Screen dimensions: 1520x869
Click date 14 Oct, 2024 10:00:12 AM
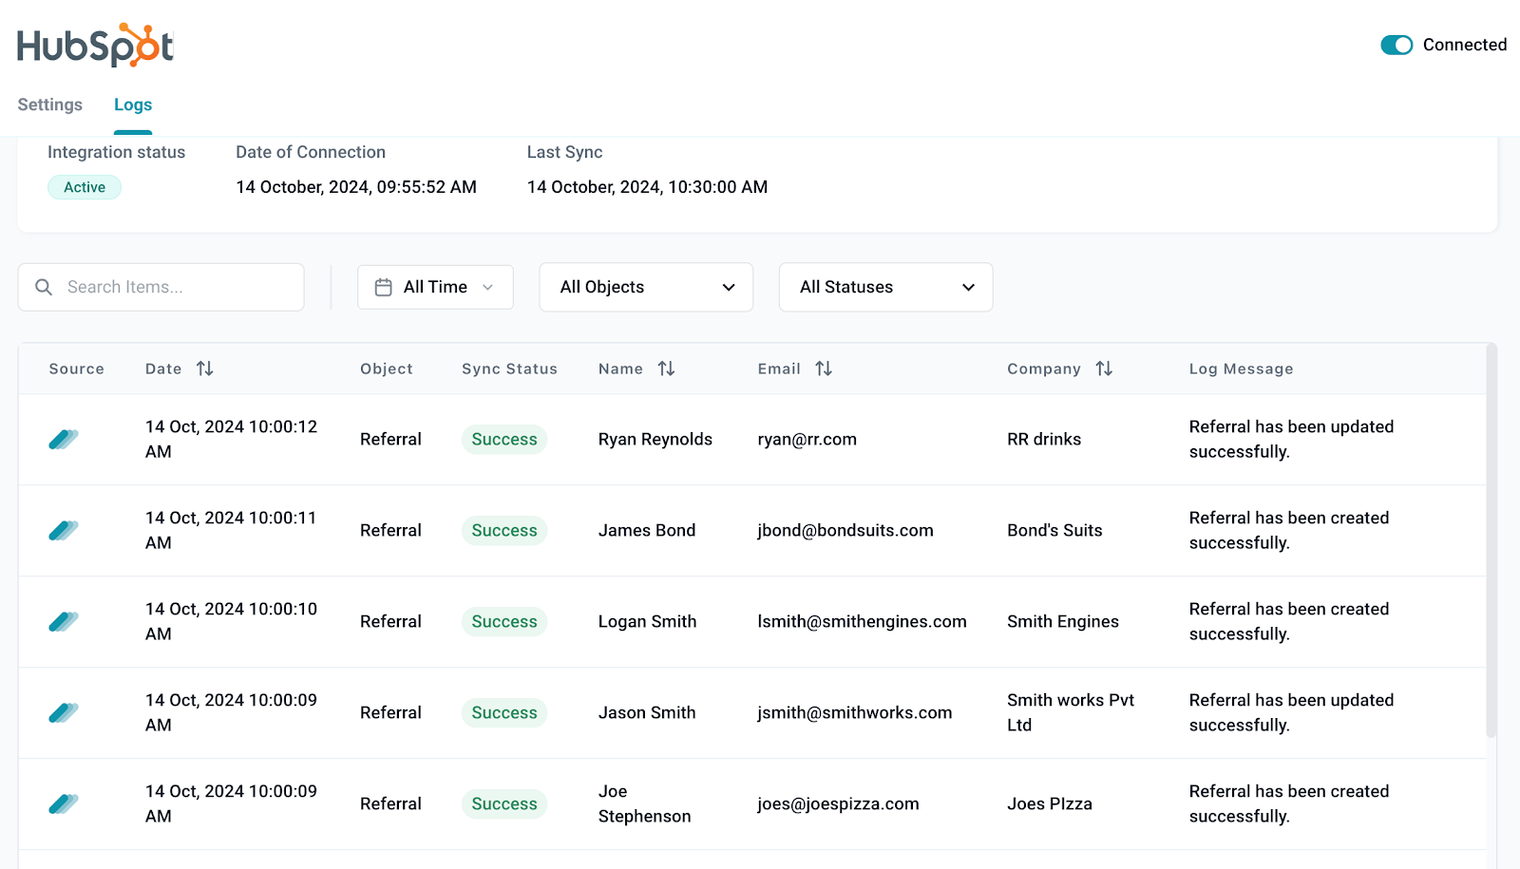231,439
